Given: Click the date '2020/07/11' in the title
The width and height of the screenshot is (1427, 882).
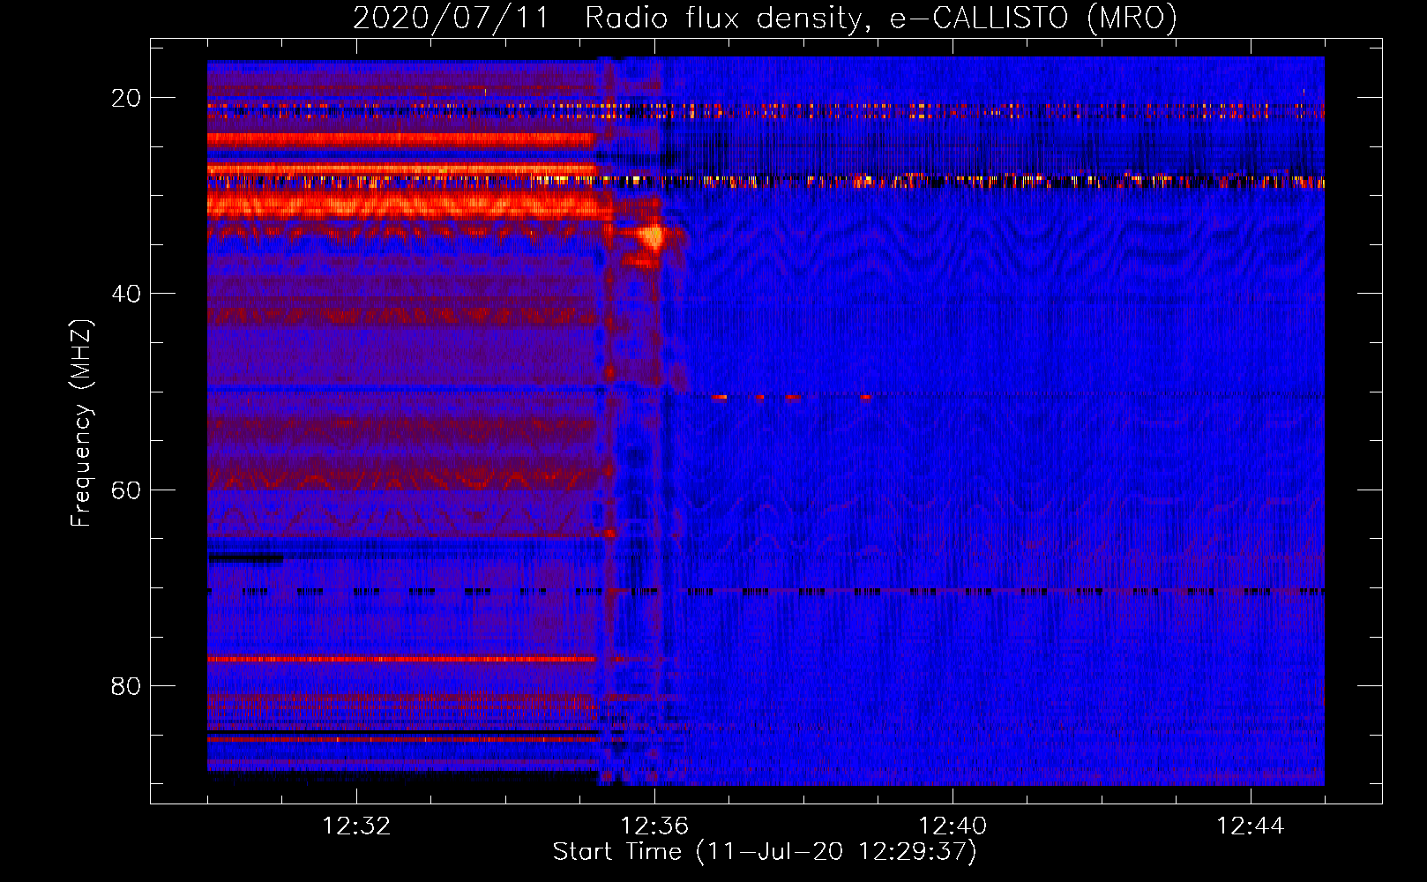Looking at the screenshot, I should [451, 18].
